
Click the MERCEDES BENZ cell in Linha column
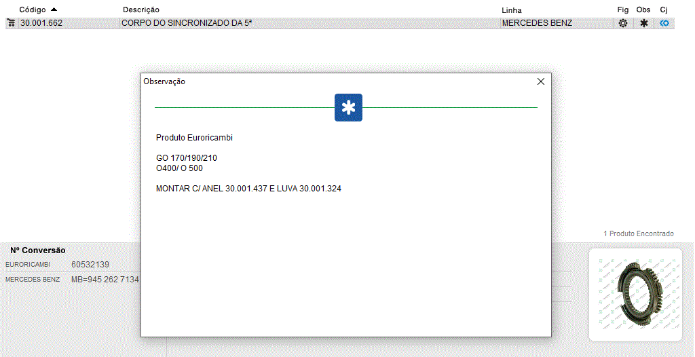pos(537,23)
